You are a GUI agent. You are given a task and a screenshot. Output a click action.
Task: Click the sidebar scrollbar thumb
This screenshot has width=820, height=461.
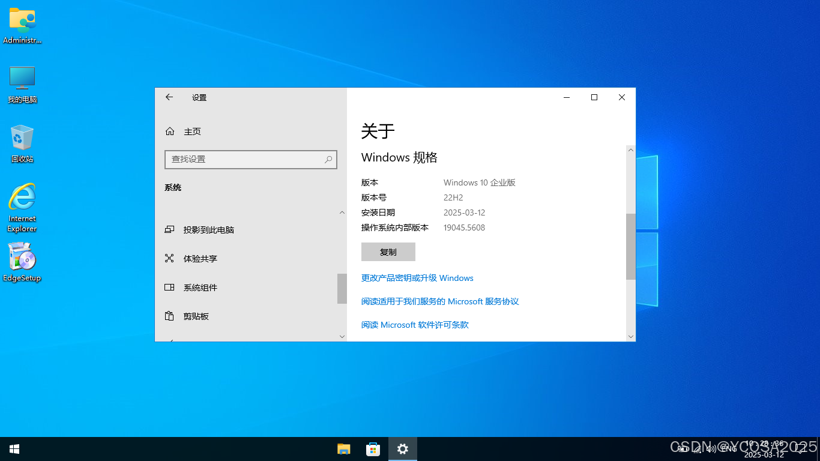pos(342,289)
